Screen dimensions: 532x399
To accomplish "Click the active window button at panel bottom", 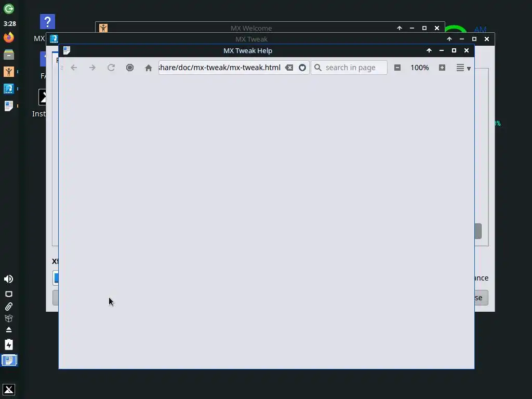I will point(9,360).
